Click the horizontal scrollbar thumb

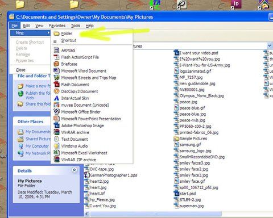tap(156, 214)
